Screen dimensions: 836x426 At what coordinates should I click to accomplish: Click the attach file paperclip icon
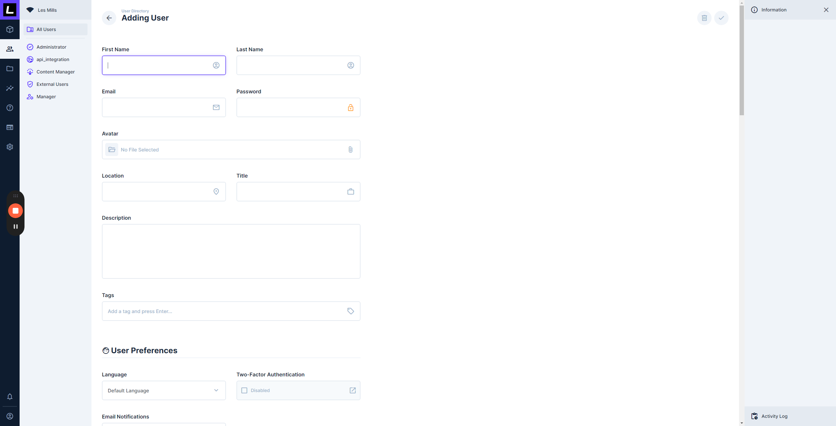[x=350, y=150]
